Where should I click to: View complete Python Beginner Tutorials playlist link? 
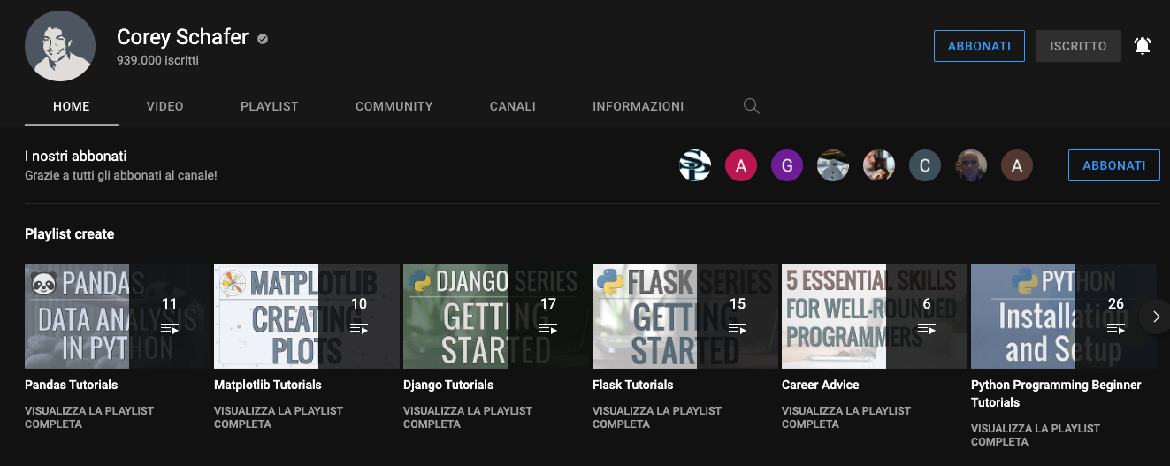[x=1036, y=434]
